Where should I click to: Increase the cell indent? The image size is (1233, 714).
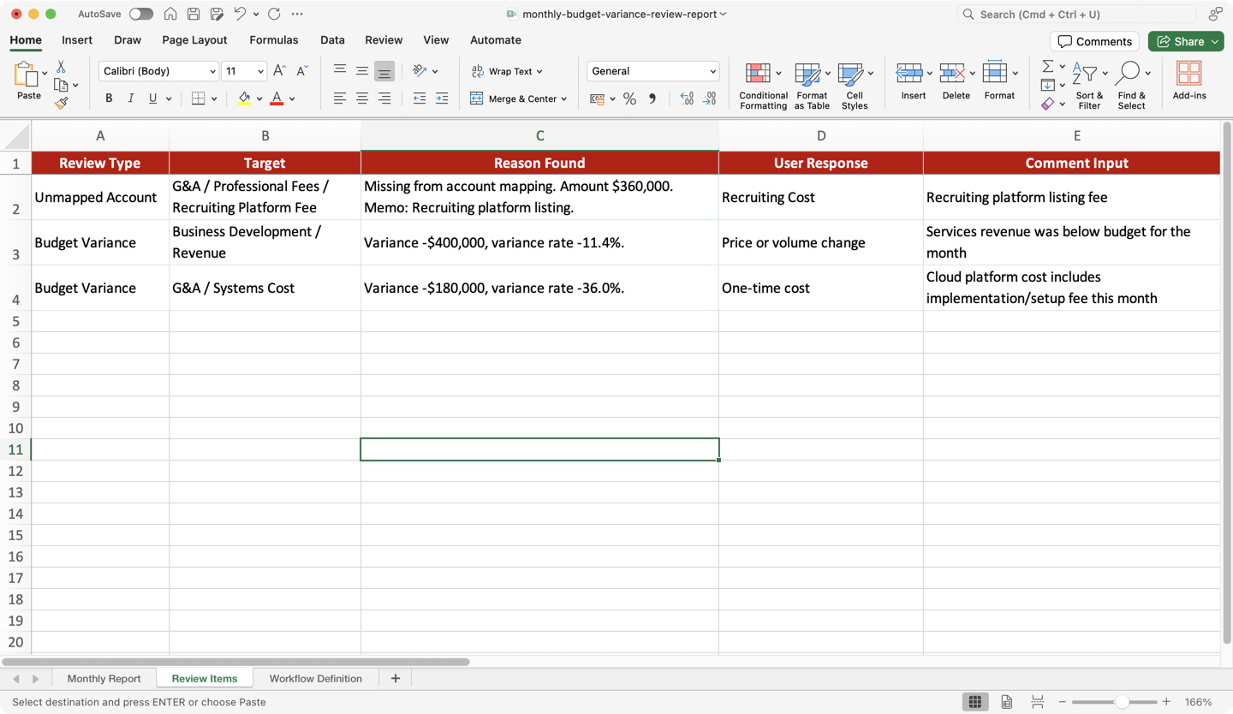442,98
